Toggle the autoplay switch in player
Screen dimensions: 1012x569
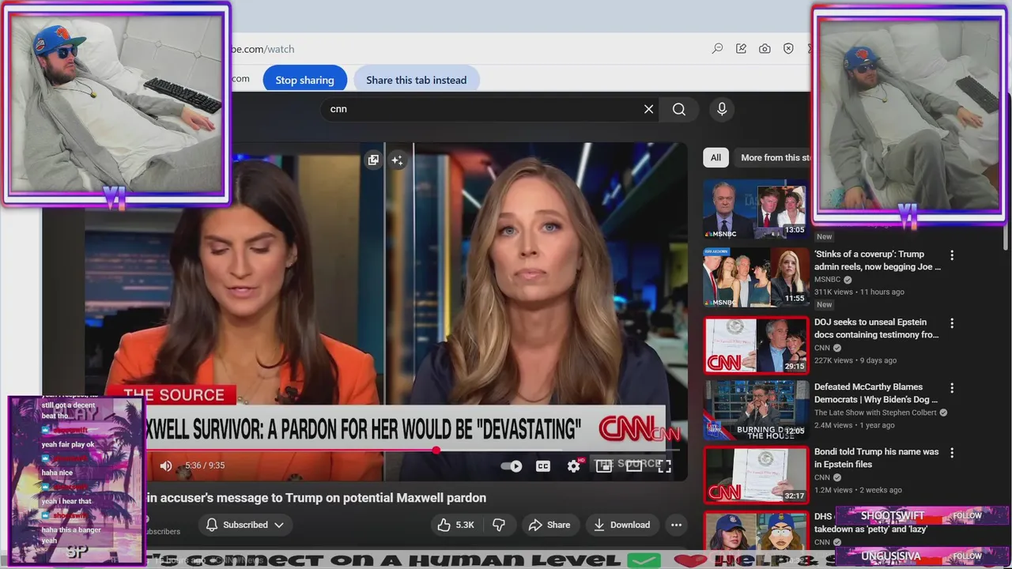(x=512, y=466)
